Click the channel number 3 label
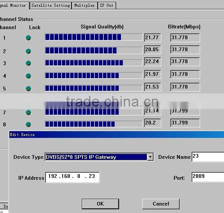The width and height of the screenshot is (224, 213). (4, 63)
